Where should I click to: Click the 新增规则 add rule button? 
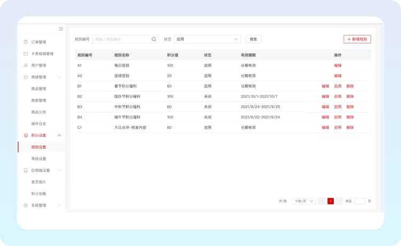(x=357, y=39)
